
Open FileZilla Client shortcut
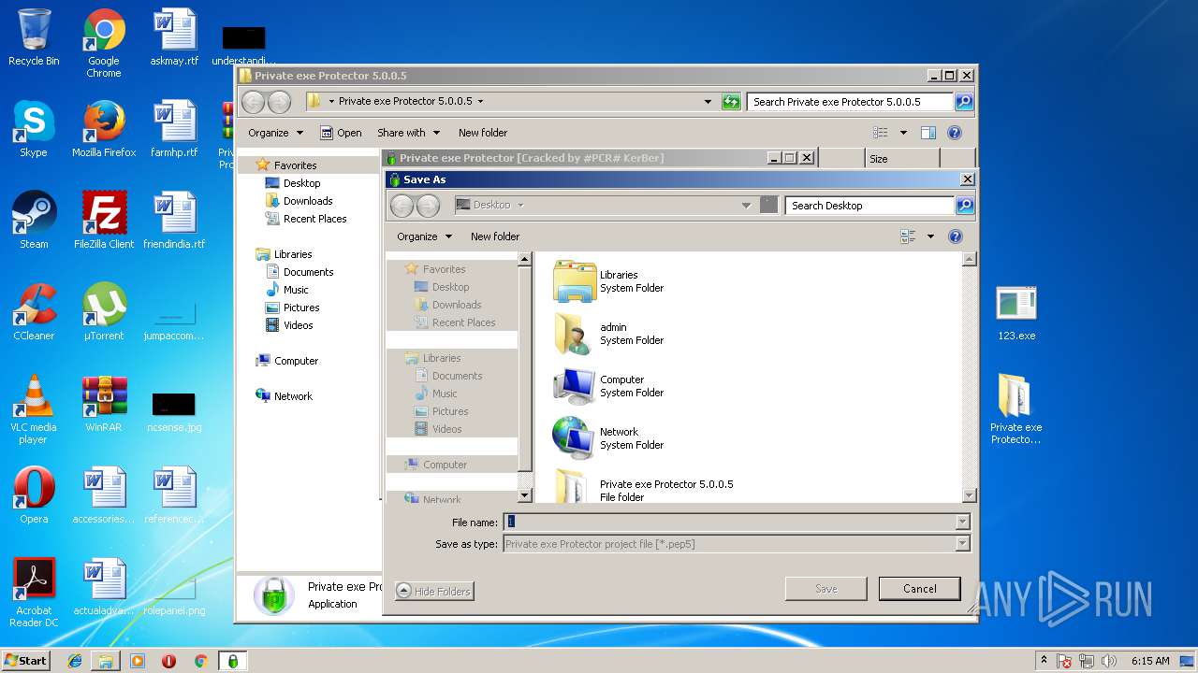104,221
